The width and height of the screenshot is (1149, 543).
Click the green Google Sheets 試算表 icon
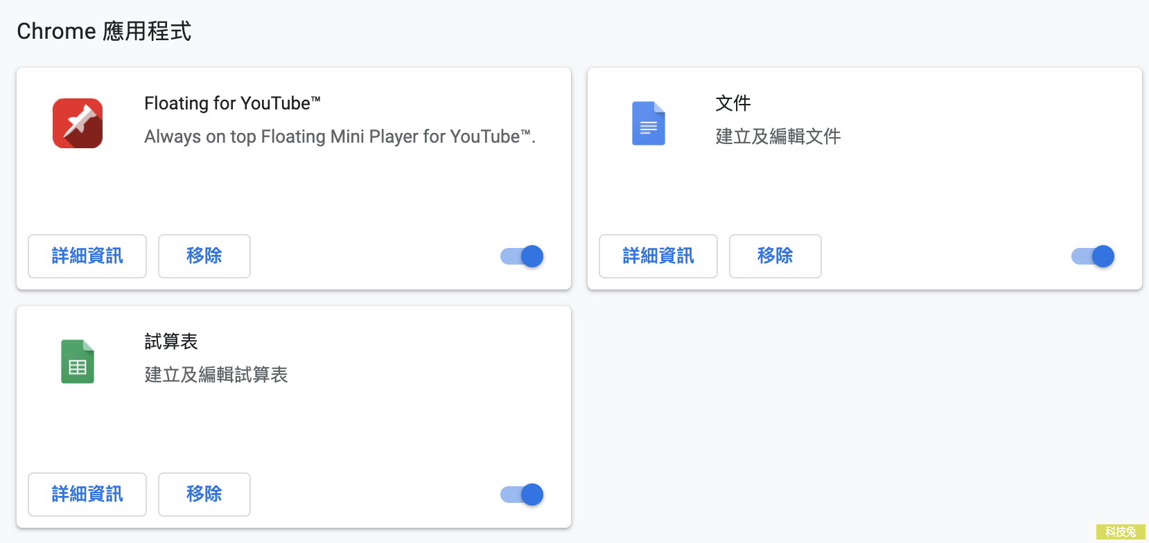[x=78, y=362]
